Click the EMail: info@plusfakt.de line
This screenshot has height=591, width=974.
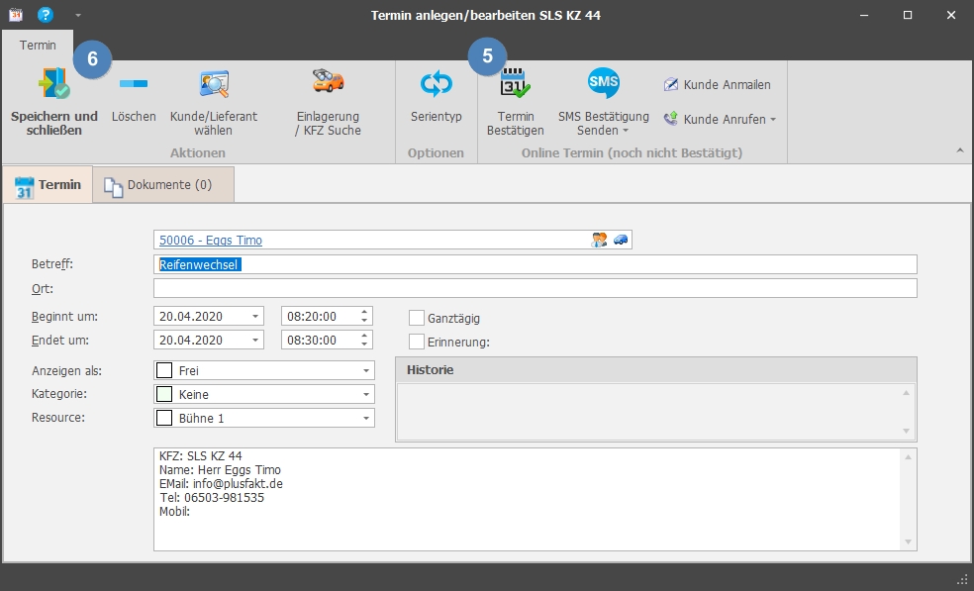pyautogui.click(x=221, y=483)
